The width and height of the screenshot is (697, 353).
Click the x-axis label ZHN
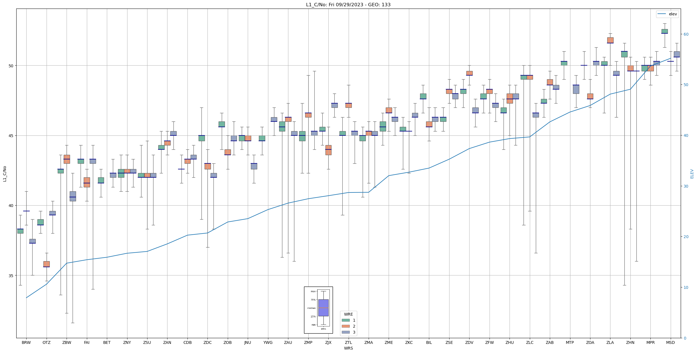630,342
